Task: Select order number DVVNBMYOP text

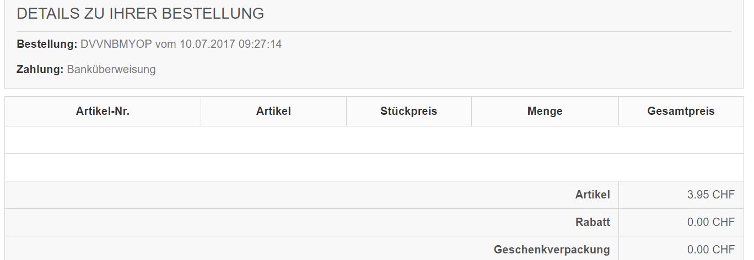Action: (116, 44)
